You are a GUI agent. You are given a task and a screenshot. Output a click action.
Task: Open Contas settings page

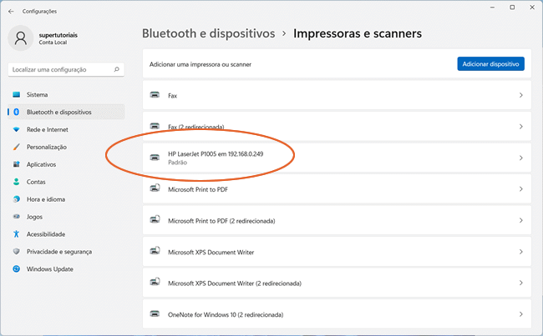coord(36,182)
